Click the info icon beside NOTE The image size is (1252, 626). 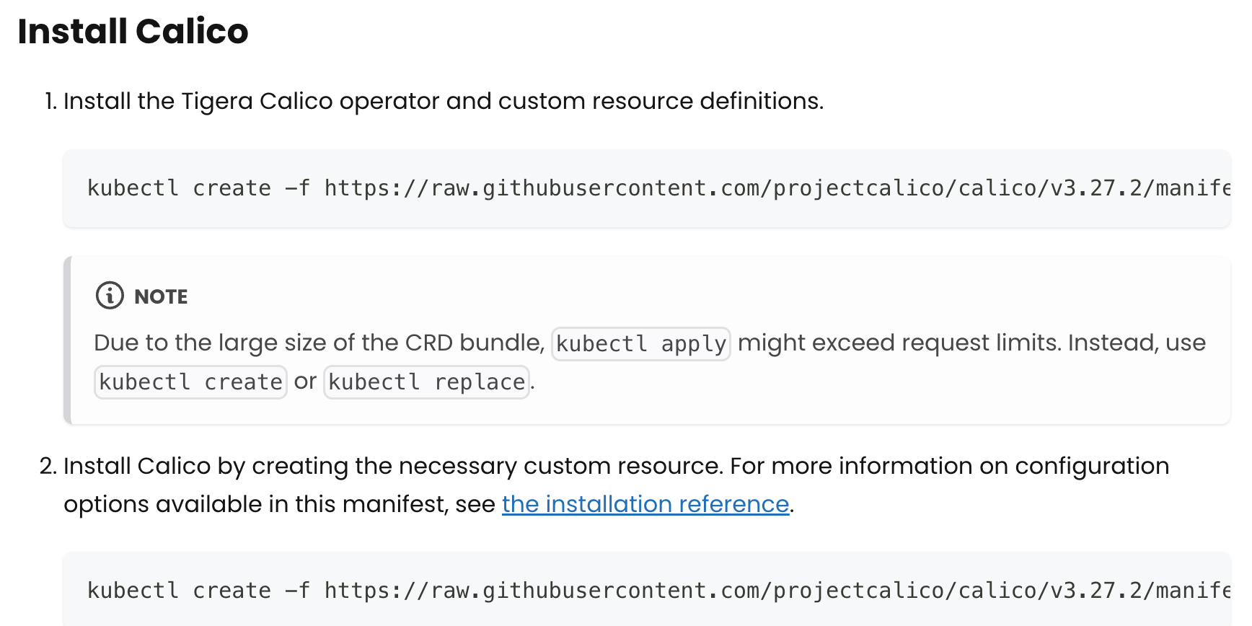(x=110, y=296)
